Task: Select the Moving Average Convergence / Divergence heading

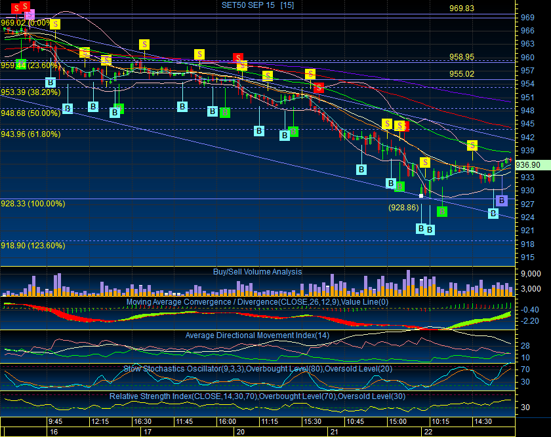Action: pos(257,302)
